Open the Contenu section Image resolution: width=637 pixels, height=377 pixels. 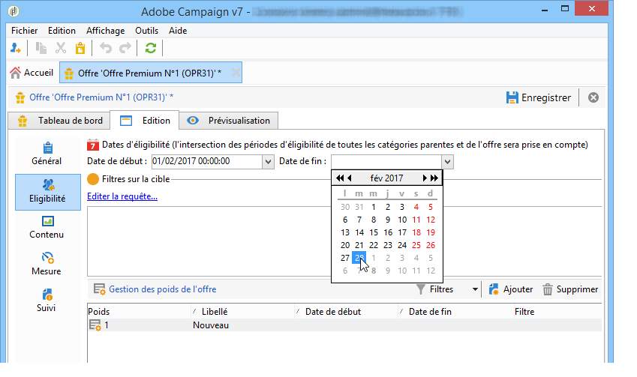click(x=47, y=227)
